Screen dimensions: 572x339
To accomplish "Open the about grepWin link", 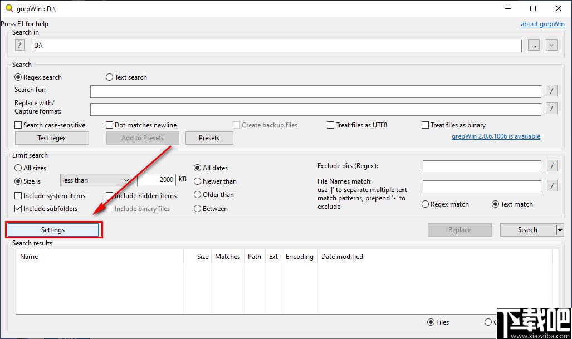I will click(x=542, y=24).
